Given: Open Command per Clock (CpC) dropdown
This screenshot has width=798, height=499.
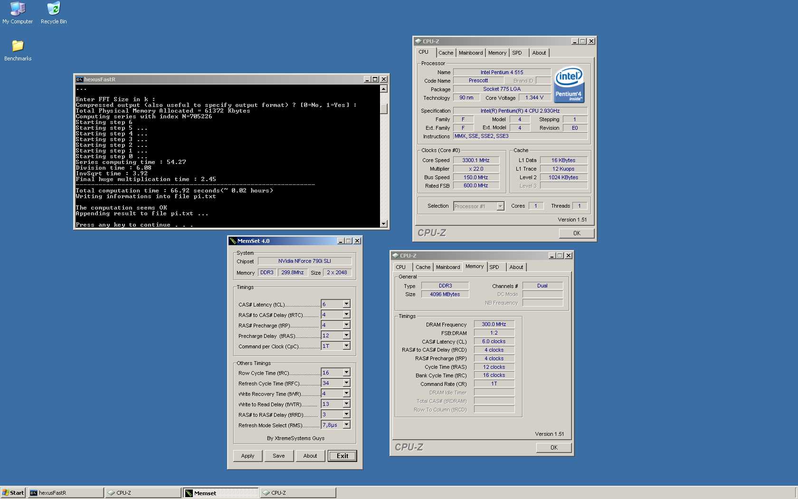Looking at the screenshot, I should click(x=347, y=346).
